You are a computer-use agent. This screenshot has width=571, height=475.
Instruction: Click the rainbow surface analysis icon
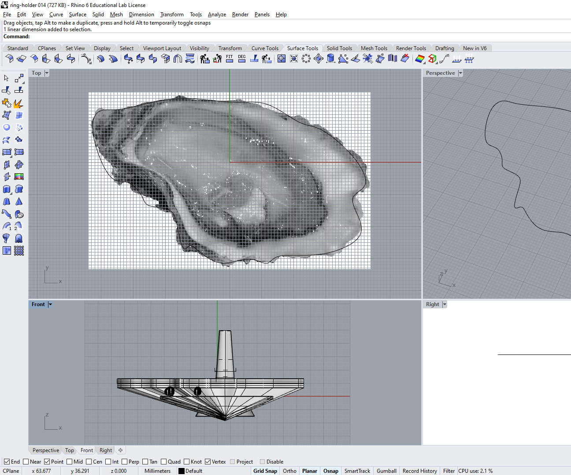pos(419,59)
